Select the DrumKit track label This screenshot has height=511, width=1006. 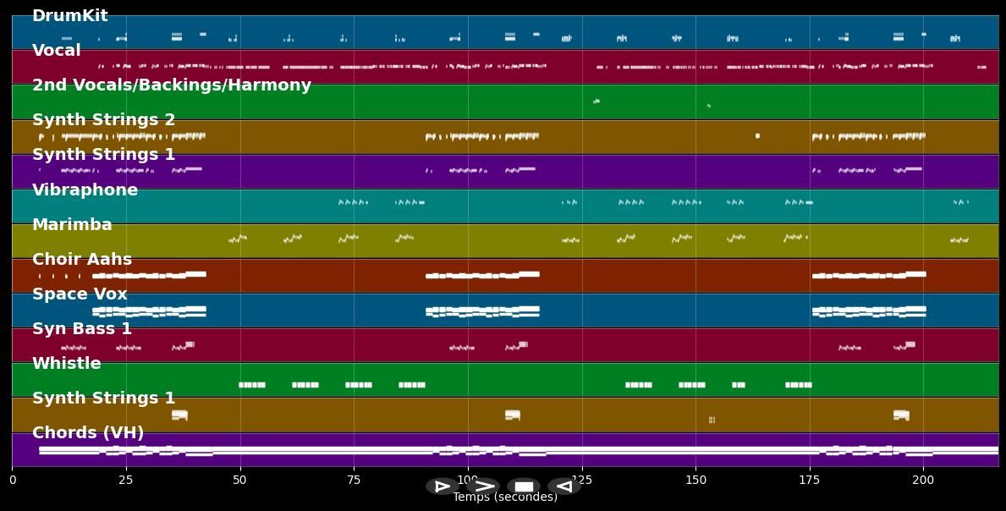69,16
